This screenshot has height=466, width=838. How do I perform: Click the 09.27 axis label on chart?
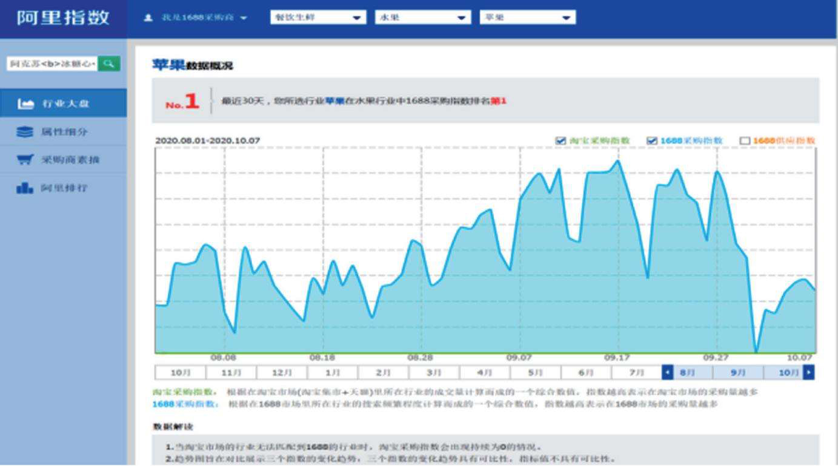pyautogui.click(x=716, y=358)
